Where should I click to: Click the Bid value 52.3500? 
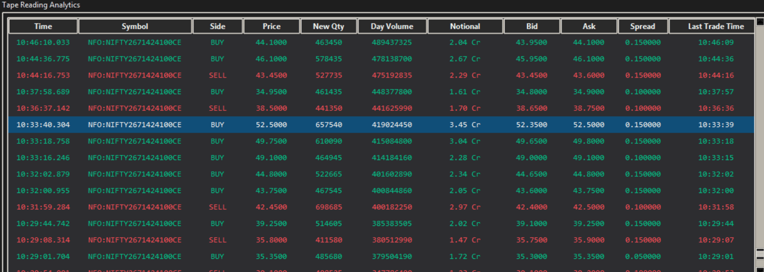pos(532,125)
